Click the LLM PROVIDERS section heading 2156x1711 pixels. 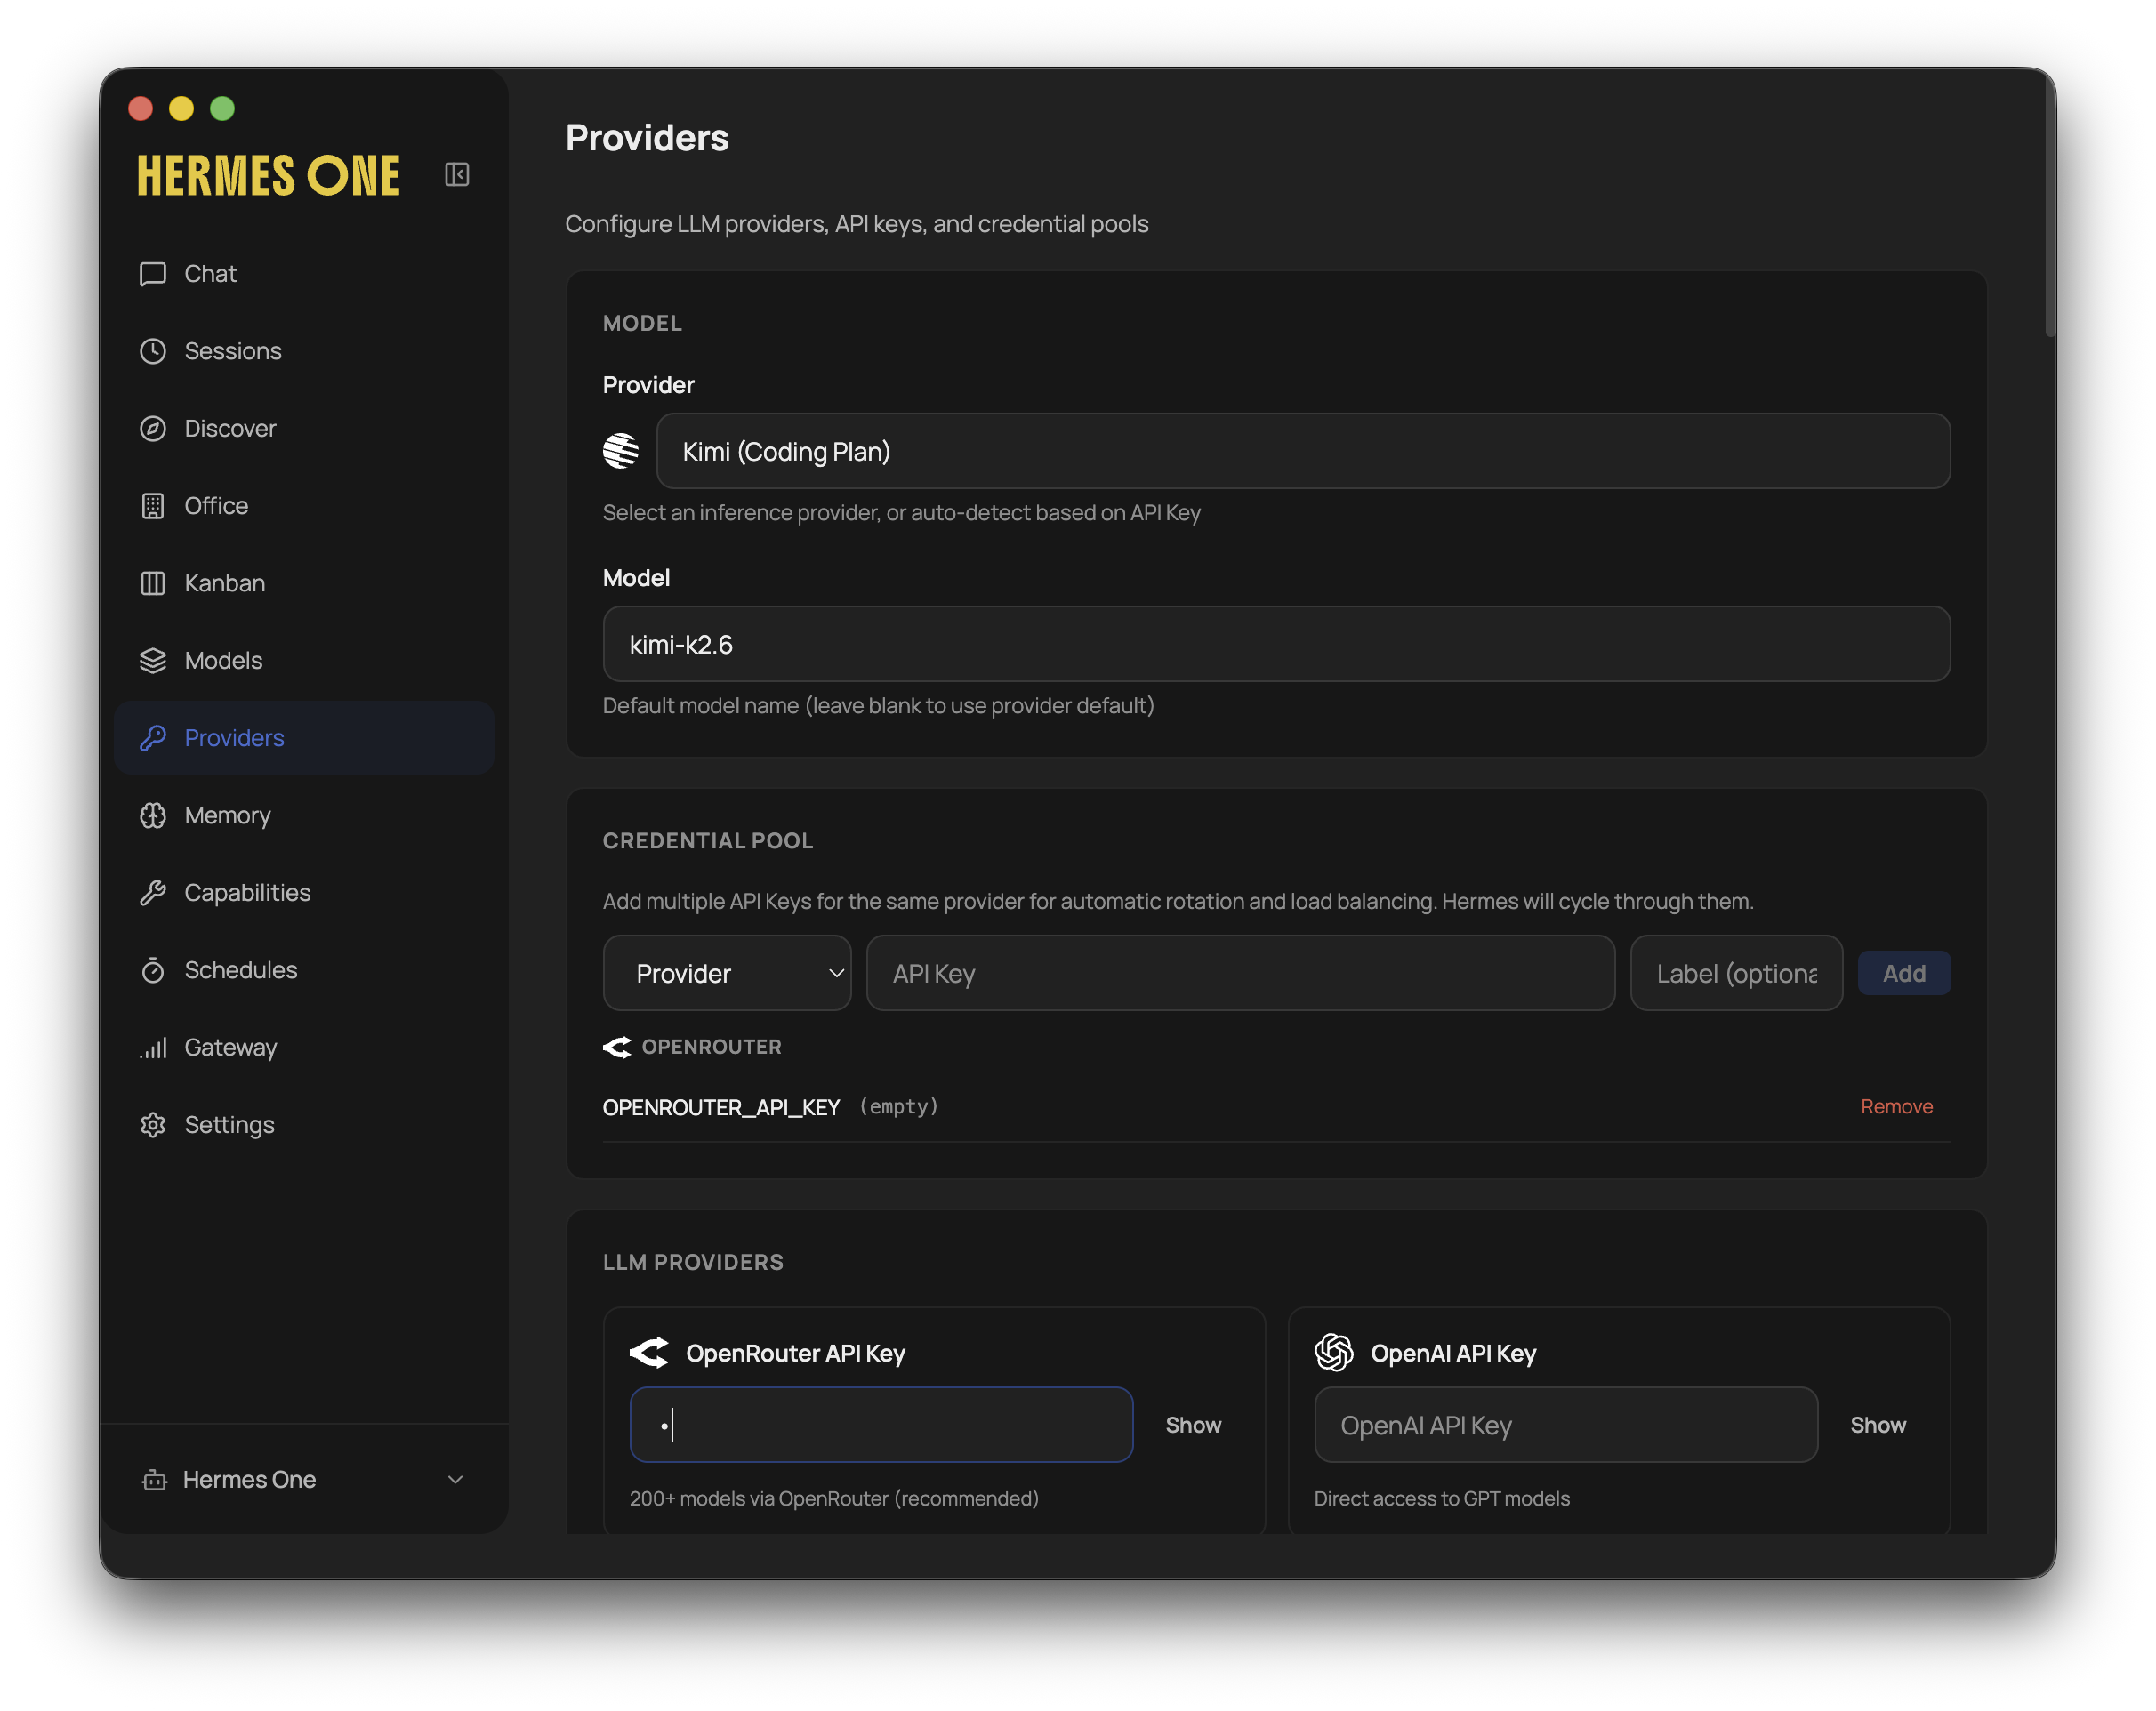(x=693, y=1262)
